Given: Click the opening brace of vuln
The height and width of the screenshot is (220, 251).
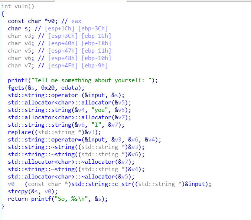Looking at the screenshot, I should coord(3,14).
